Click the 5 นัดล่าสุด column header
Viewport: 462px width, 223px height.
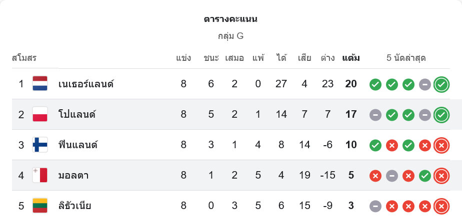click(x=406, y=58)
